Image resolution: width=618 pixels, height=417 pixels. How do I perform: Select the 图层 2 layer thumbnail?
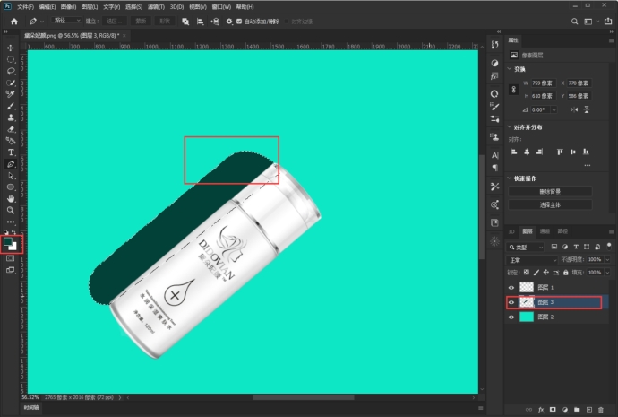(x=526, y=317)
